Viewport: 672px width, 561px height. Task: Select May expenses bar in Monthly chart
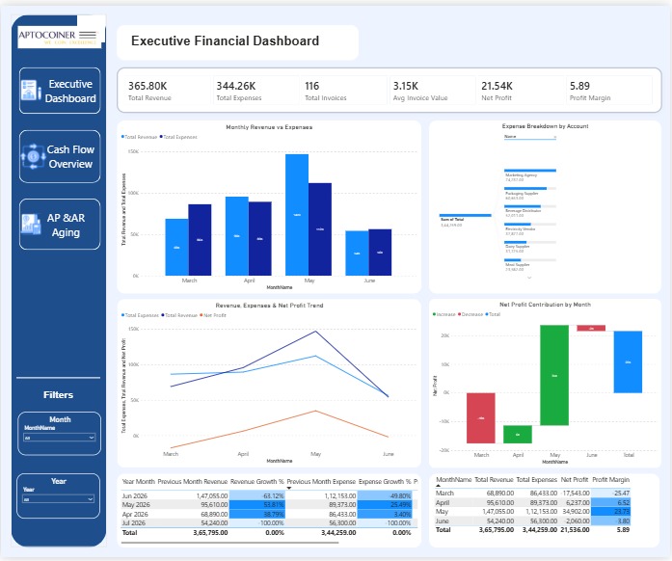click(320, 229)
